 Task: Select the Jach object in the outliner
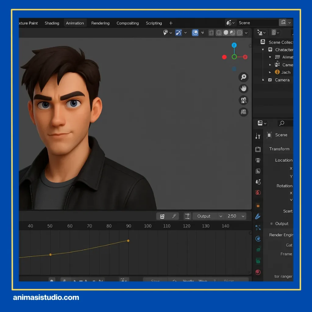click(x=286, y=72)
